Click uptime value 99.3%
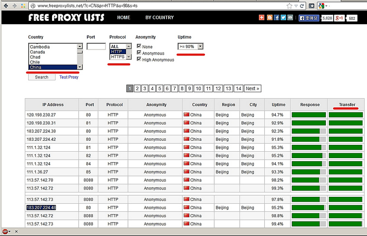This screenshot has width=367, height=236. pos(277,188)
